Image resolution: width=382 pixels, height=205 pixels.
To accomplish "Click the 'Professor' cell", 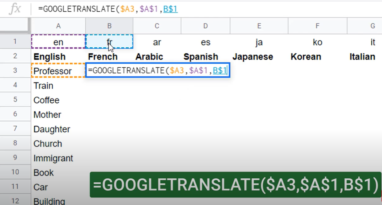I will (x=58, y=71).
